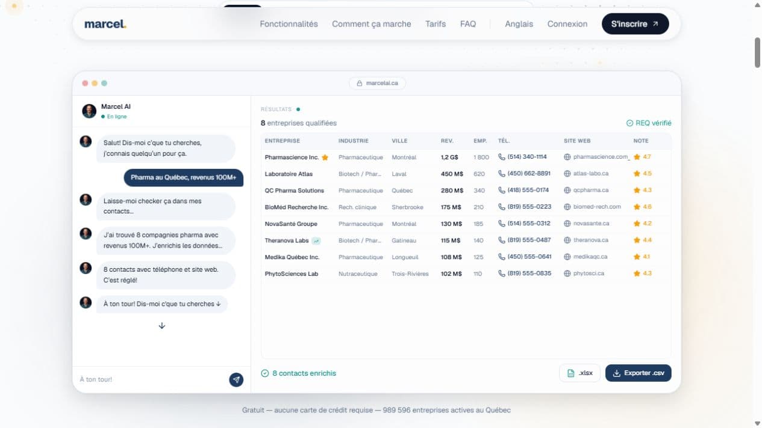
Task: Click the globe icon for pharmascience.com
Action: coord(567,157)
